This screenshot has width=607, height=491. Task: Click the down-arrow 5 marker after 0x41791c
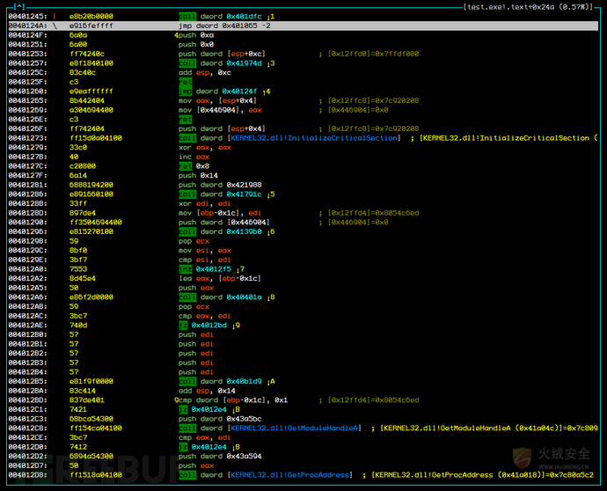click(271, 194)
